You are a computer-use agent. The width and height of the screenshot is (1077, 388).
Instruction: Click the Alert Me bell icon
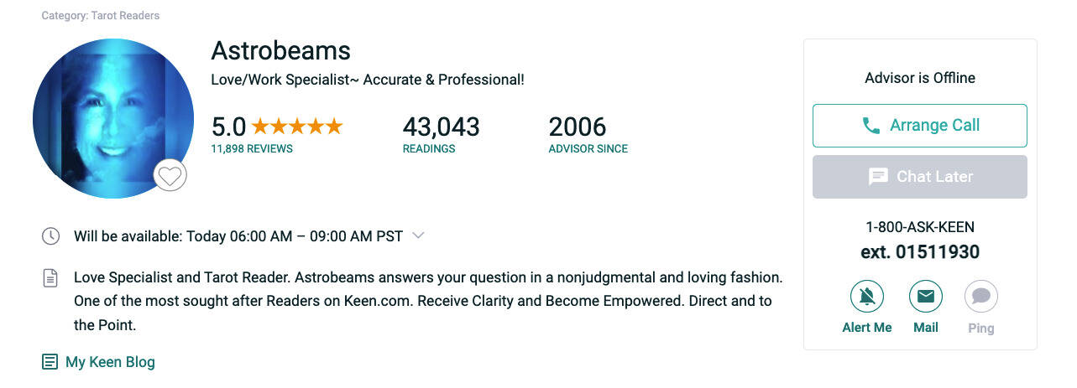(x=867, y=296)
